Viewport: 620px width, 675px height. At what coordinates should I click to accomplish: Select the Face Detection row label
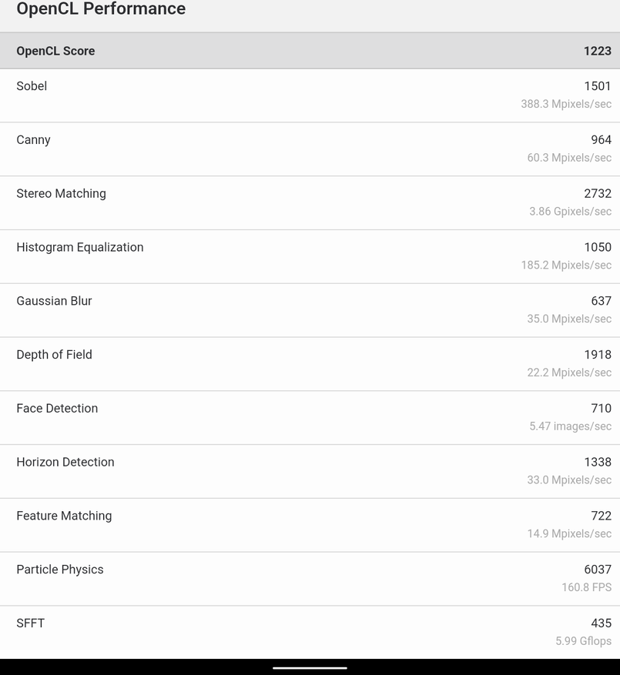[57, 409]
